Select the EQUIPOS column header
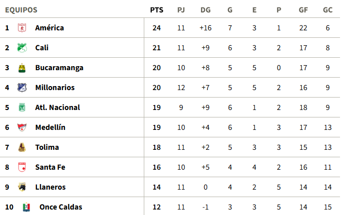This screenshot has width=341, height=215. tap(21, 10)
